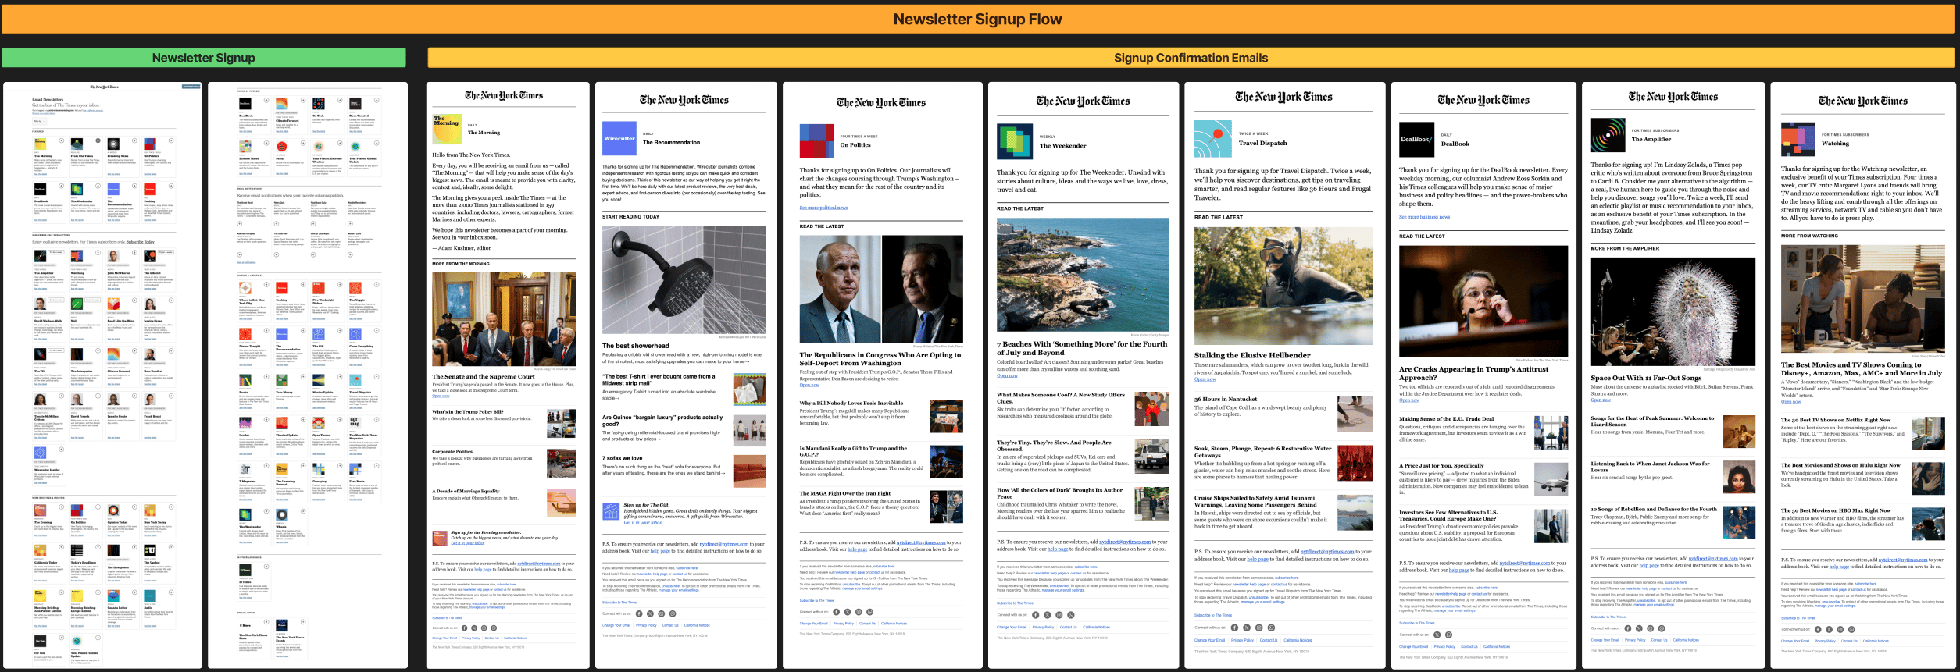This screenshot has height=672, width=1960.
Task: Click 'Are Cracks Appearing in Trump's Antitrust Approach?'
Action: (1473, 373)
